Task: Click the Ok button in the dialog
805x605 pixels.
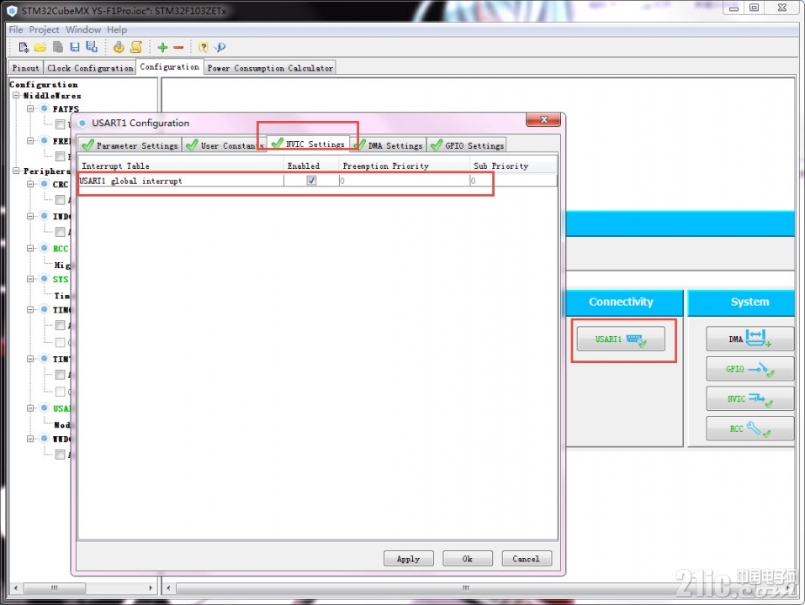Action: pos(467,558)
